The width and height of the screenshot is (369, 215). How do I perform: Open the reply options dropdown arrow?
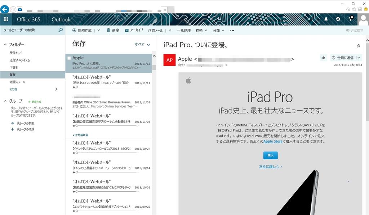point(359,58)
